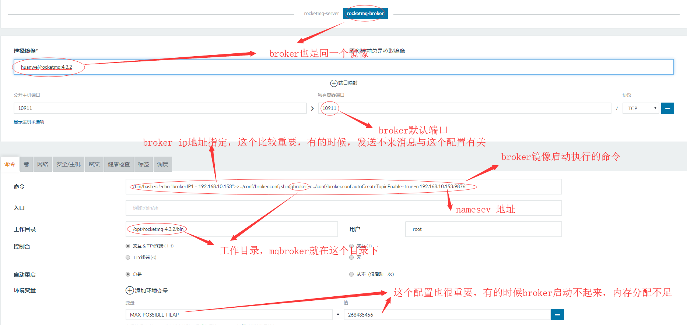The image size is (687, 325).
Task: Click into the 选择镜像 image name field
Action: 344,67
